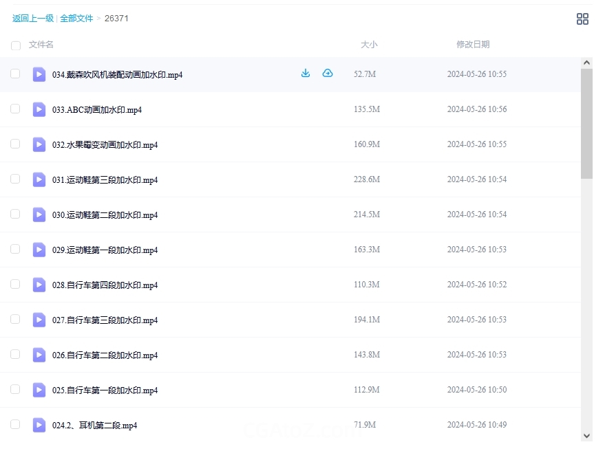
Task: Sort by 大小 column header
Action: 369,45
